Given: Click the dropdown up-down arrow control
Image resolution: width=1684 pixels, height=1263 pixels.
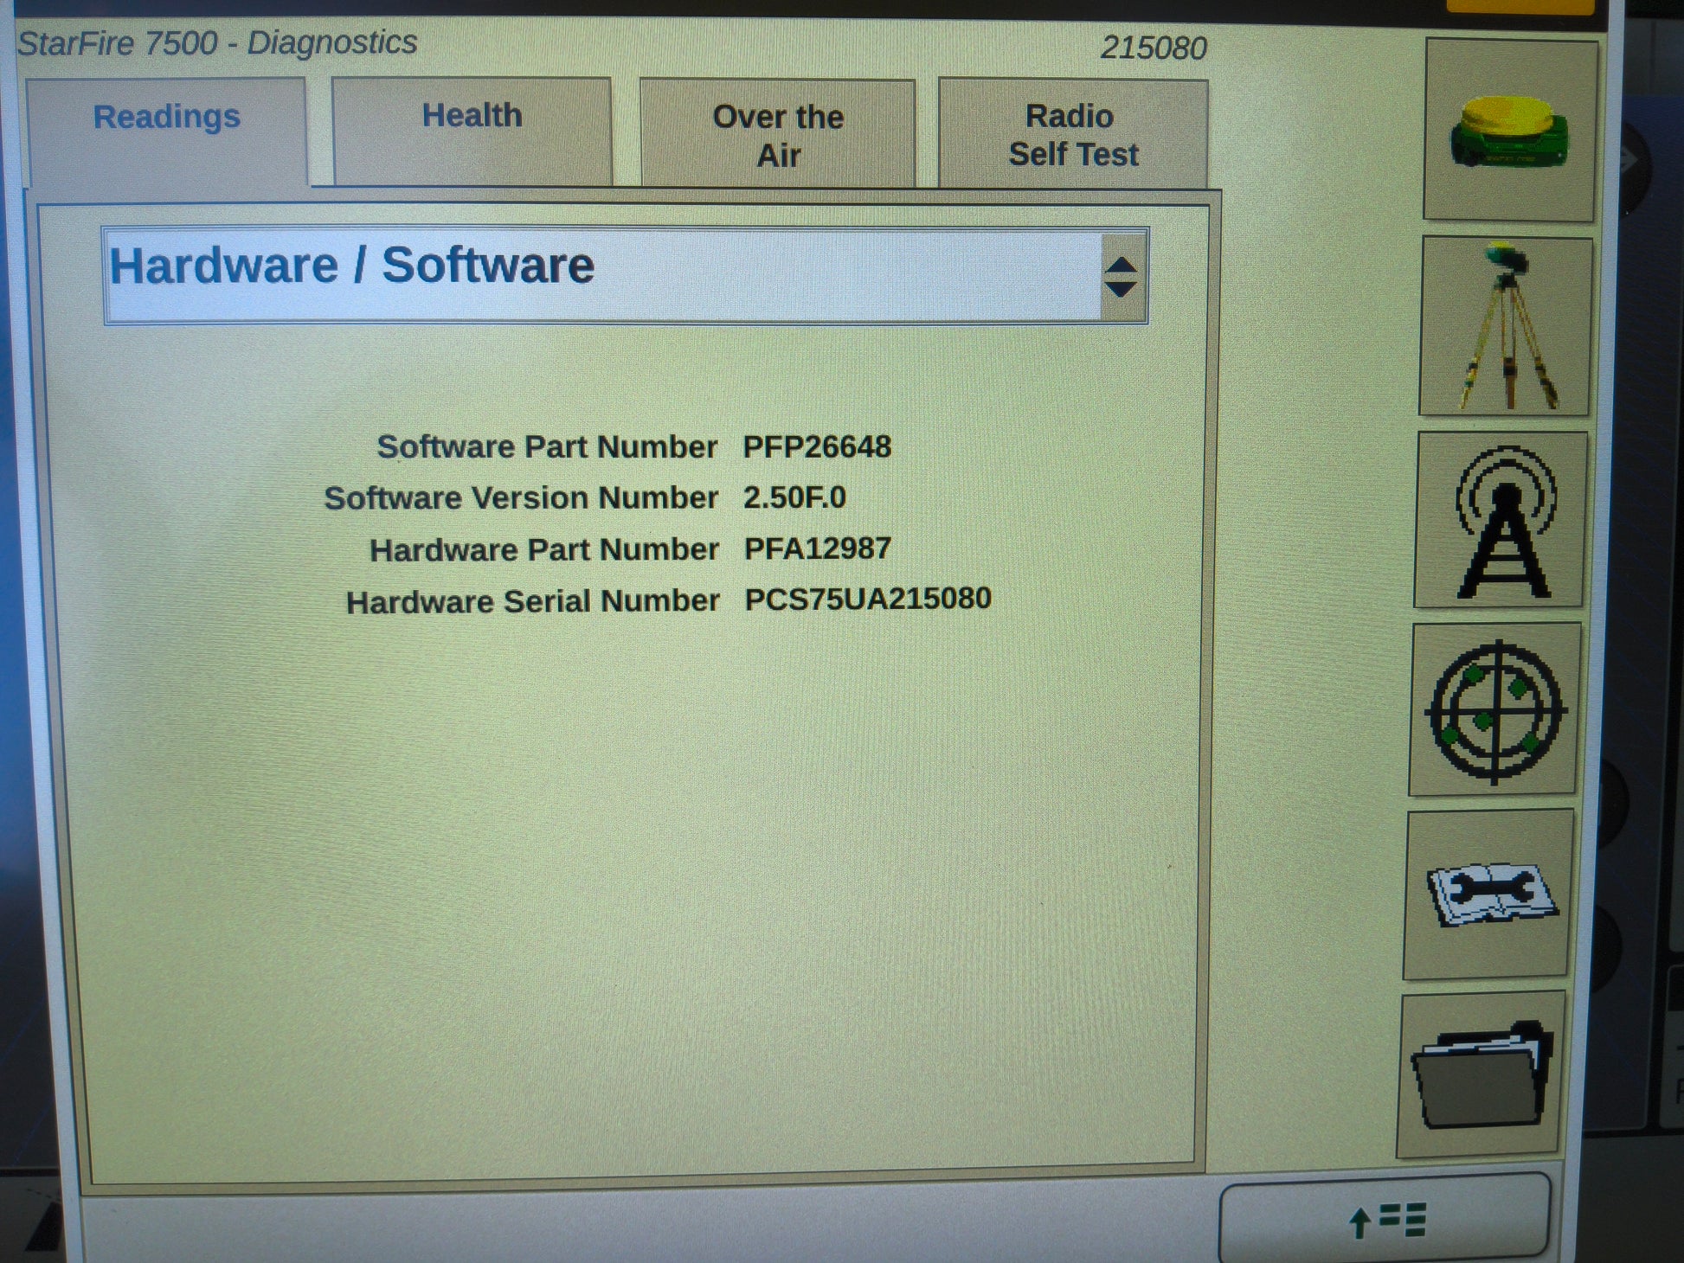Looking at the screenshot, I should [x=1122, y=277].
